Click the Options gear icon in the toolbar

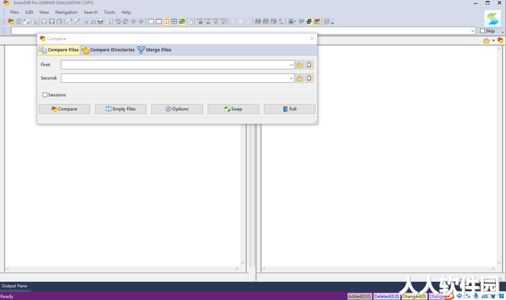tap(327, 21)
